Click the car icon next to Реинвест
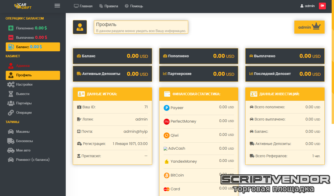The width and height of the screenshot is (334, 196). (x=11, y=160)
